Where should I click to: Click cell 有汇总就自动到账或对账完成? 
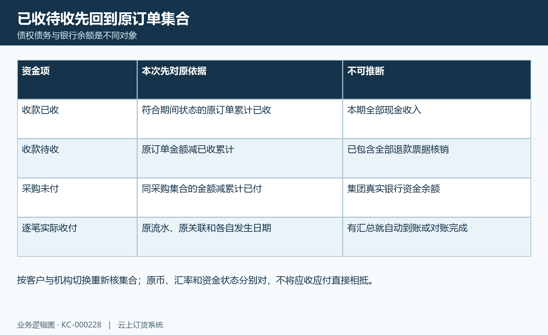(x=437, y=237)
